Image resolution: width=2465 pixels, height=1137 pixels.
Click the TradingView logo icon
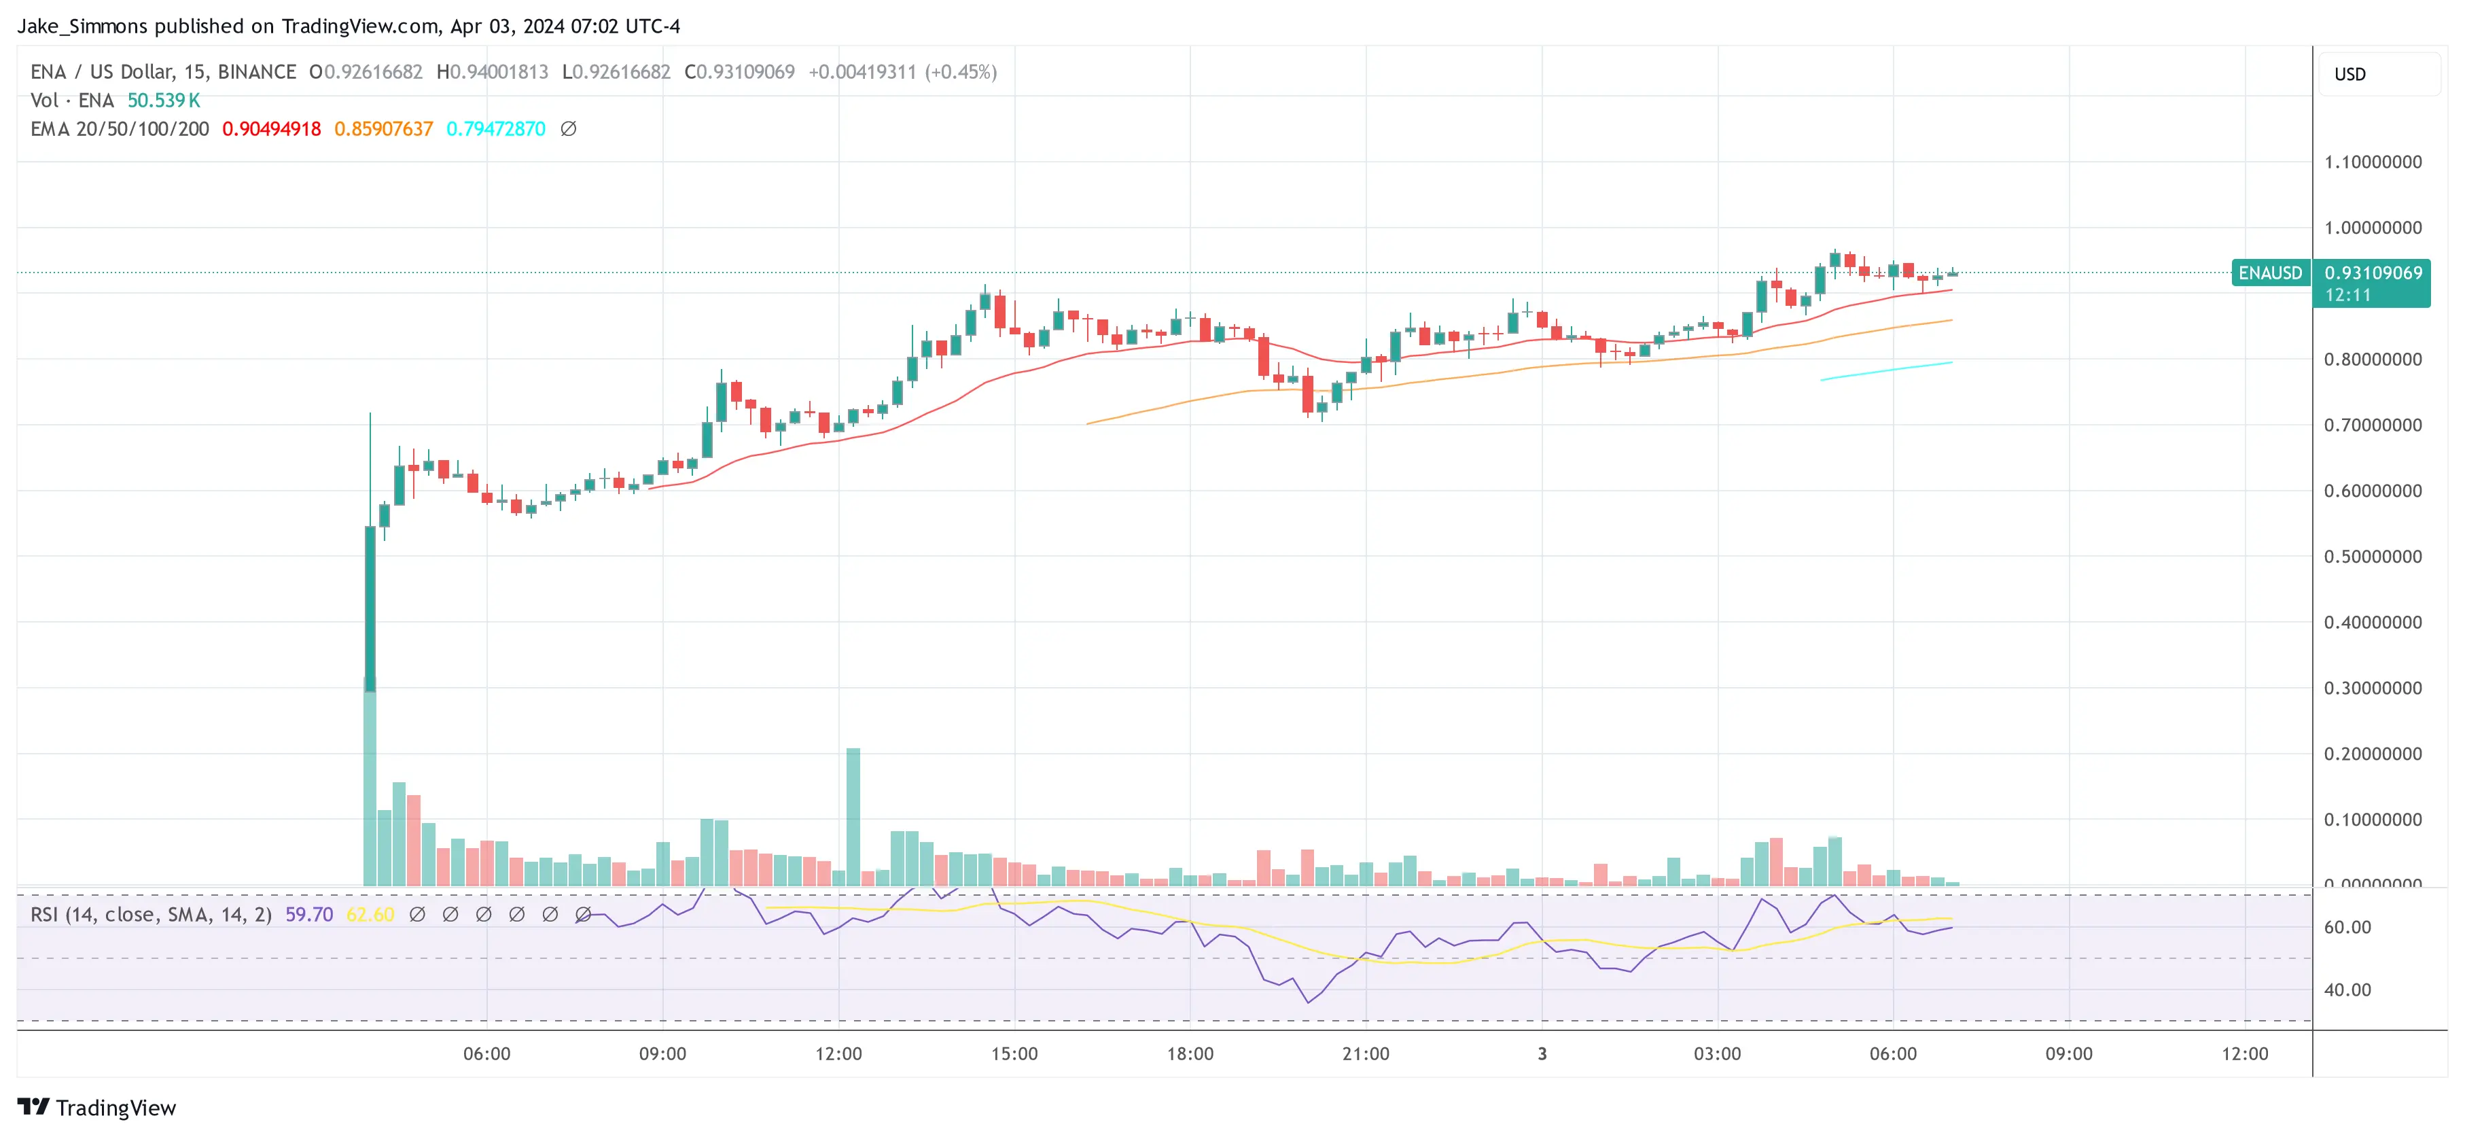33,1106
